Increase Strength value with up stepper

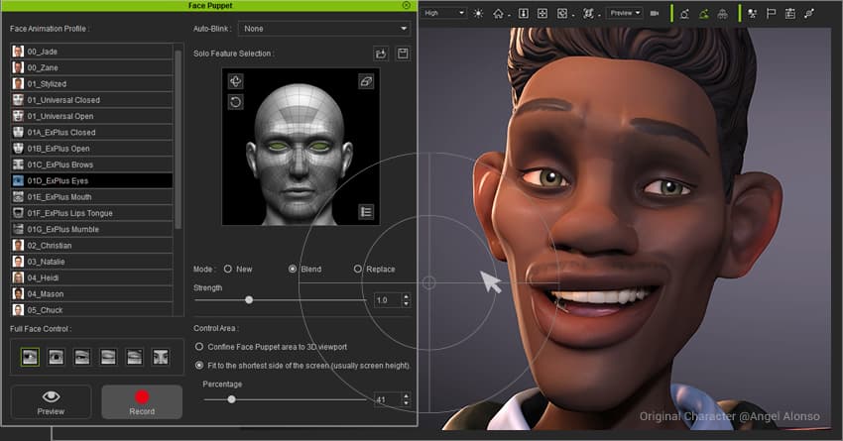tap(407, 296)
